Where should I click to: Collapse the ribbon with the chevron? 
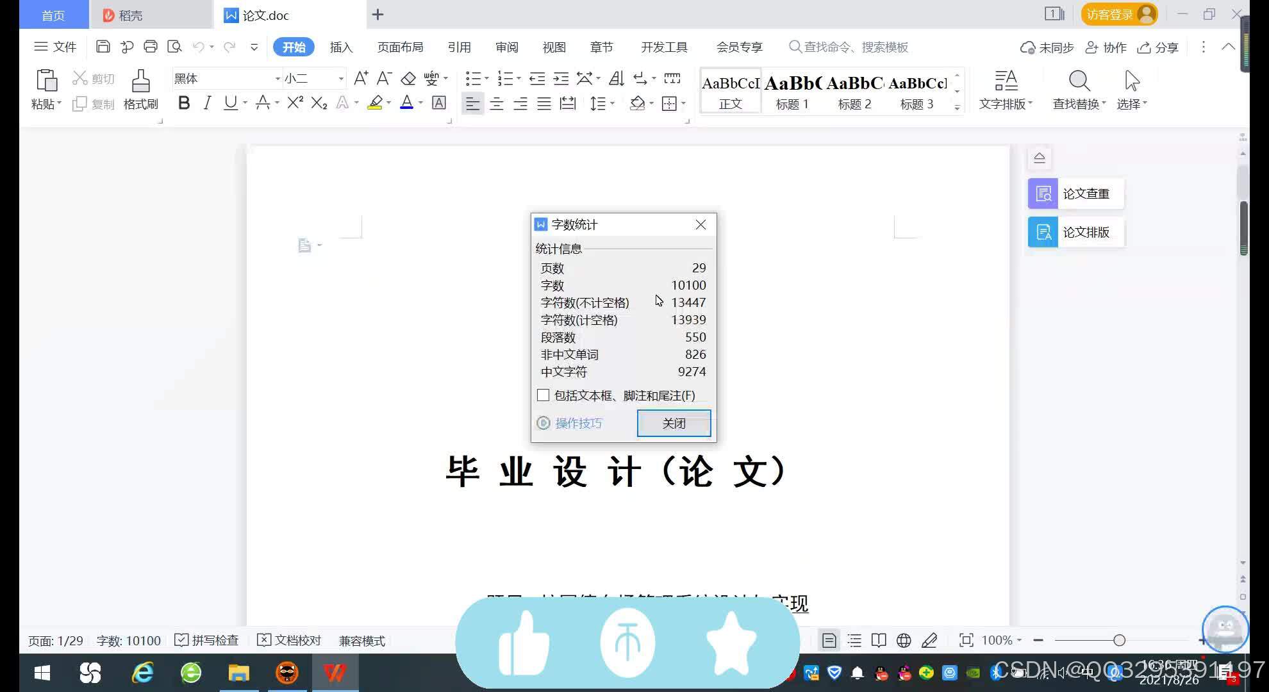(1228, 47)
